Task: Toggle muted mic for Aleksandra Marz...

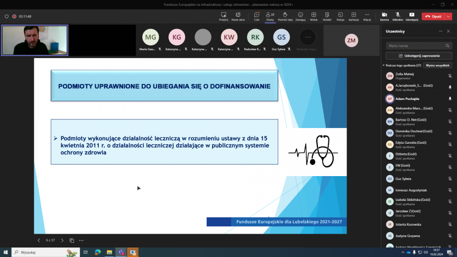Action: coord(450,110)
